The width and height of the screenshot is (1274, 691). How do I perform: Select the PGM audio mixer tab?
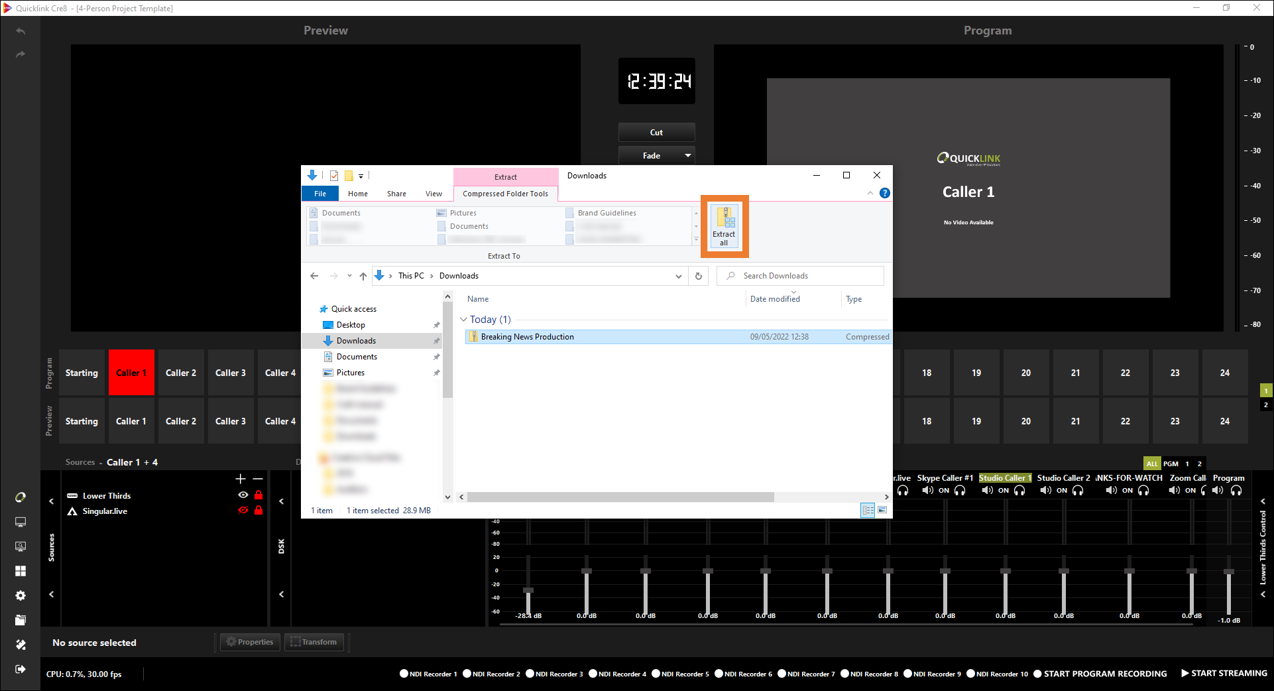pos(1171,464)
